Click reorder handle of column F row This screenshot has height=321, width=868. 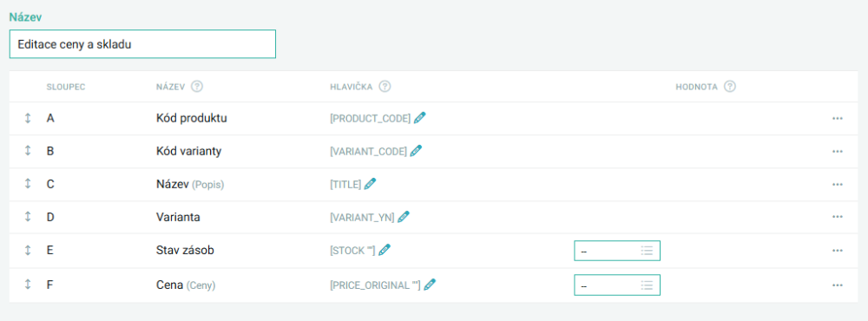tap(28, 285)
